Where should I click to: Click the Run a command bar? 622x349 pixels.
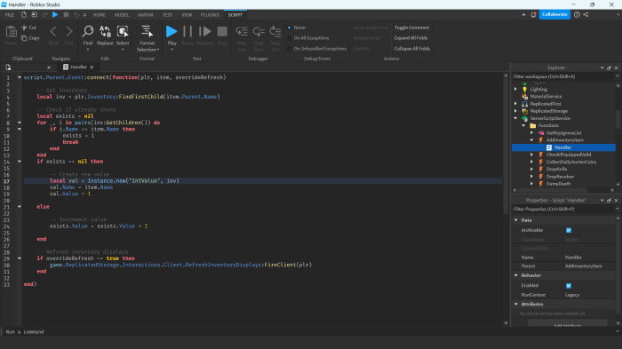[309, 332]
